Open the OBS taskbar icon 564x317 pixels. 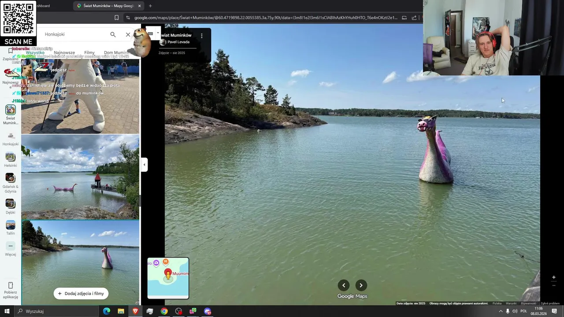point(178,311)
